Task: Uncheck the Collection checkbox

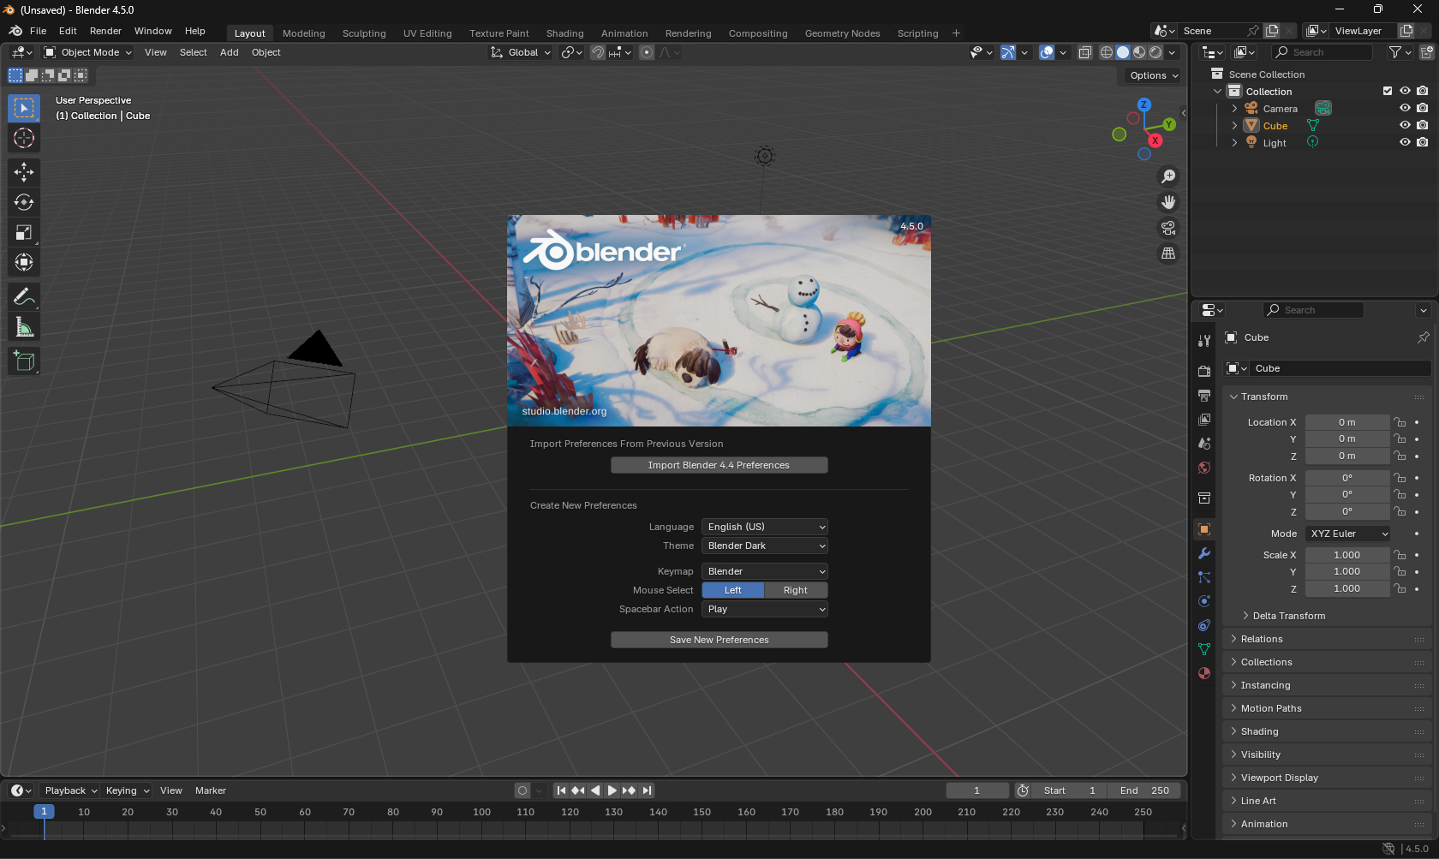Action: tap(1387, 90)
